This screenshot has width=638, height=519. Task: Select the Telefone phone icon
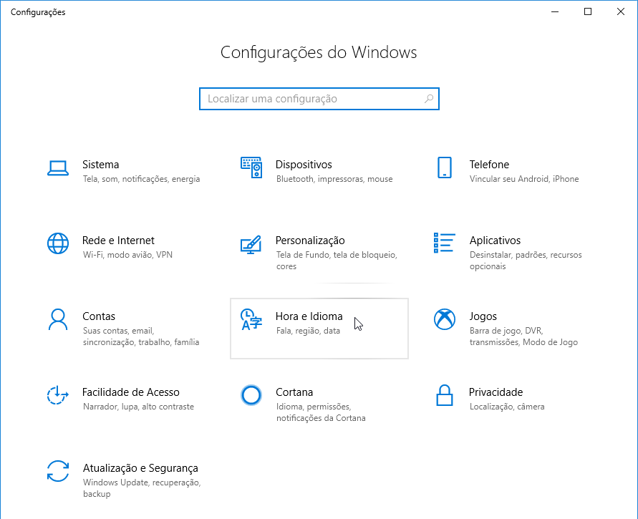click(x=445, y=168)
